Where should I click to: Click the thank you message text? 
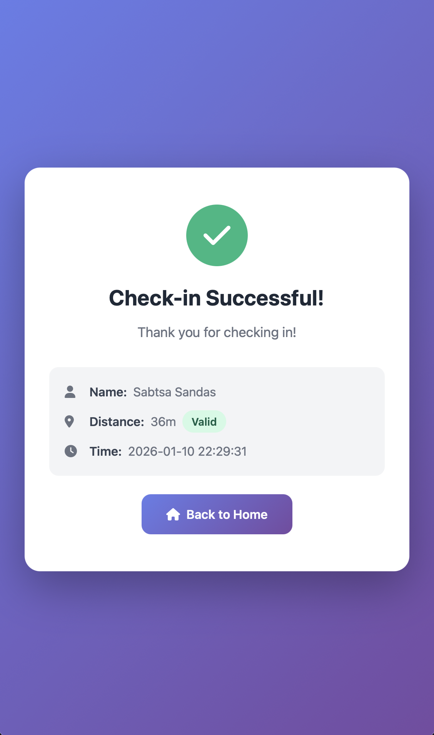tap(217, 332)
